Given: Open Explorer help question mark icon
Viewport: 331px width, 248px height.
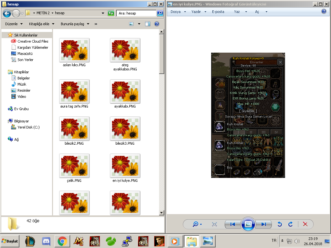Looking at the screenshot, I should point(157,24).
